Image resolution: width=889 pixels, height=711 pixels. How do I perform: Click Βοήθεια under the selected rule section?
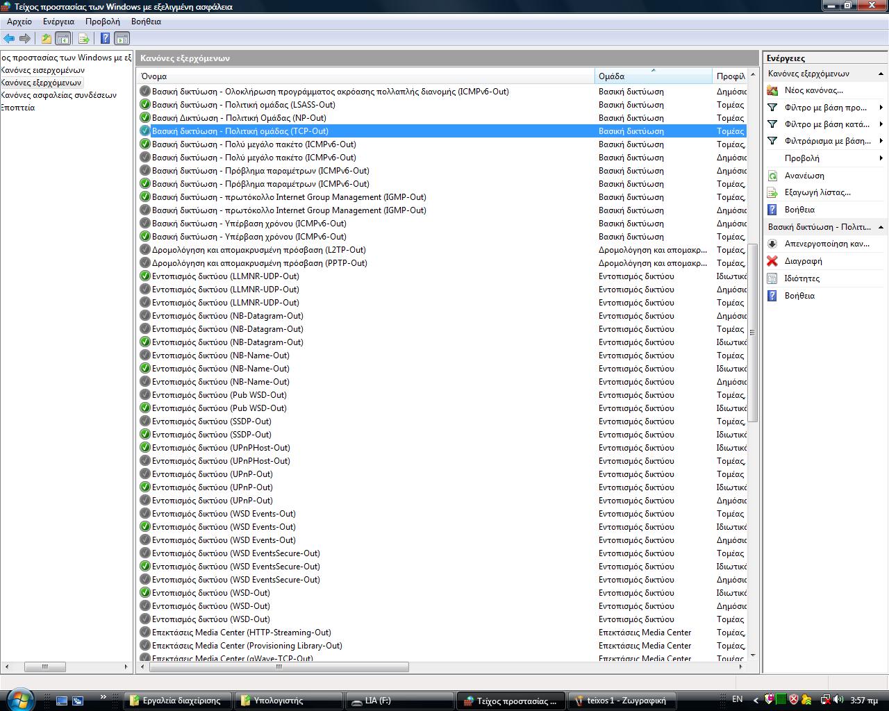click(799, 296)
